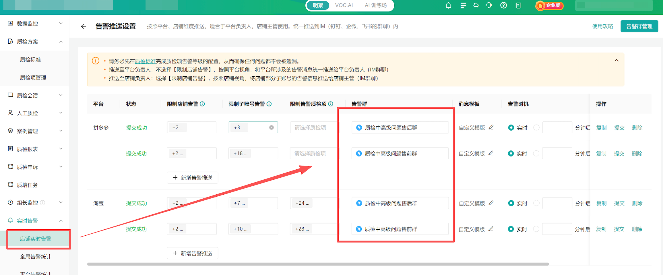Screen dimensions: 663x275
Task: Open the notification bell icon
Action: [449, 5]
